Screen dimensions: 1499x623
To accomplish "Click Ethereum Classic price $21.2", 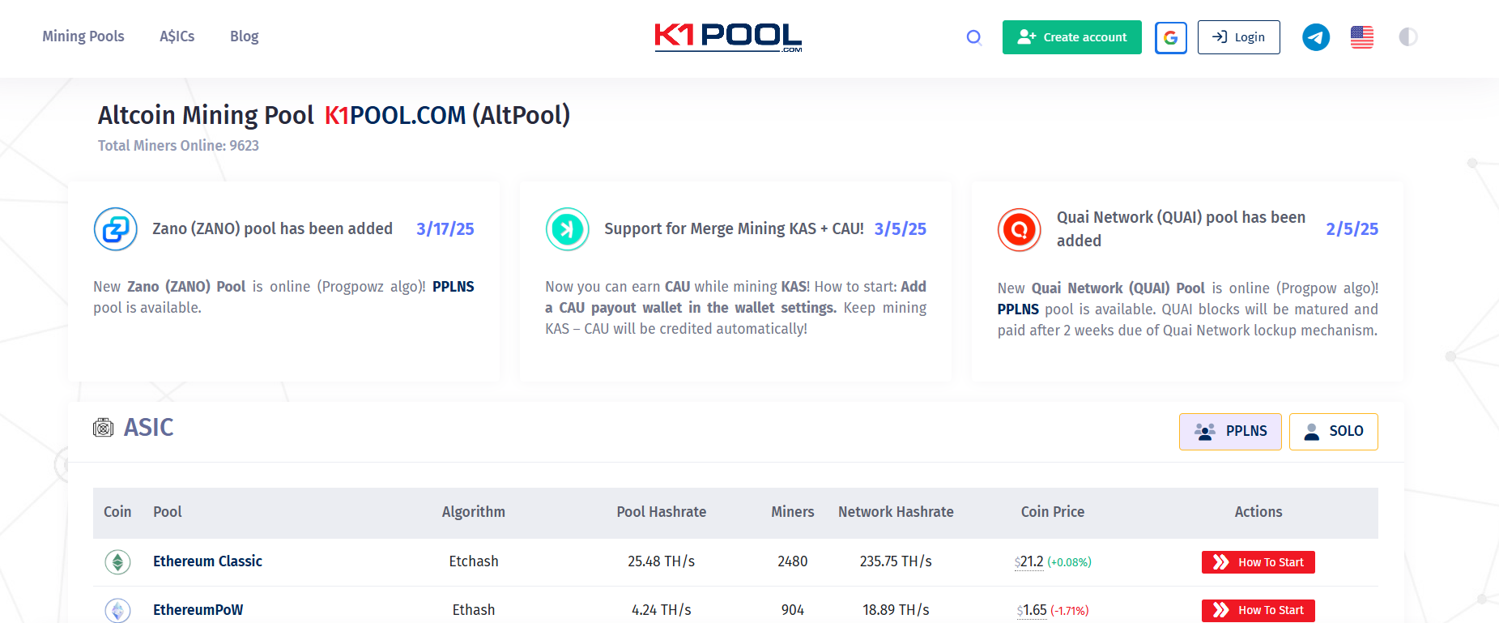I will click(x=1029, y=561).
